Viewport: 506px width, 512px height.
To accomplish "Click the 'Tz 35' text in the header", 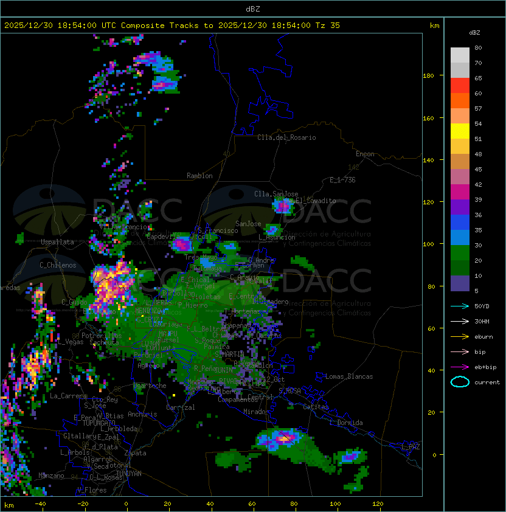I will [328, 26].
